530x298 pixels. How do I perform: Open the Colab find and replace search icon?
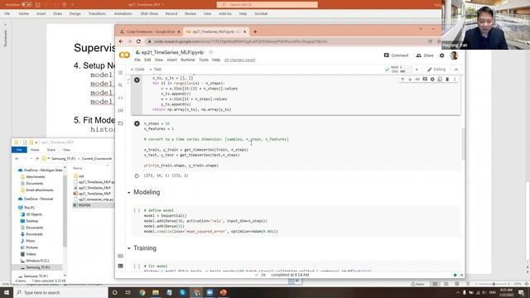coord(120,85)
